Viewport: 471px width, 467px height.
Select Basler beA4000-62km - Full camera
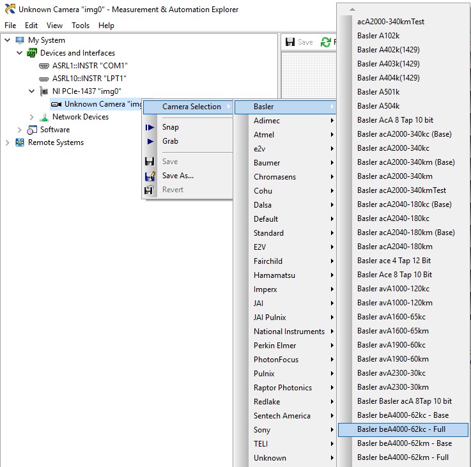click(403, 457)
